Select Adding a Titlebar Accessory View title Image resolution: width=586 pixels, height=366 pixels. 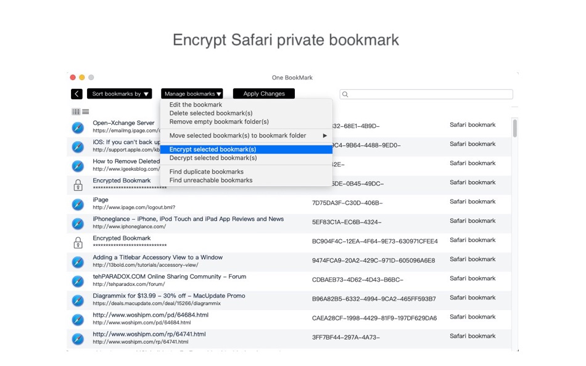pyautogui.click(x=158, y=258)
